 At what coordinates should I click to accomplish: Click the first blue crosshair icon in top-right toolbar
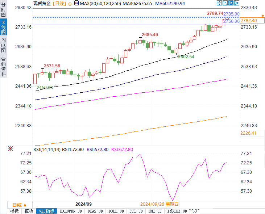pos(219,3)
